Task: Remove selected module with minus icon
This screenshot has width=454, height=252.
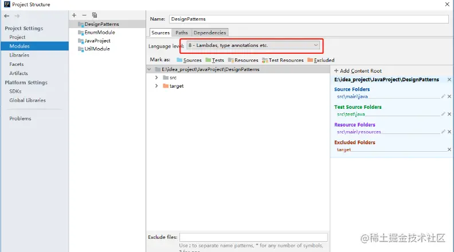Action: (x=84, y=15)
